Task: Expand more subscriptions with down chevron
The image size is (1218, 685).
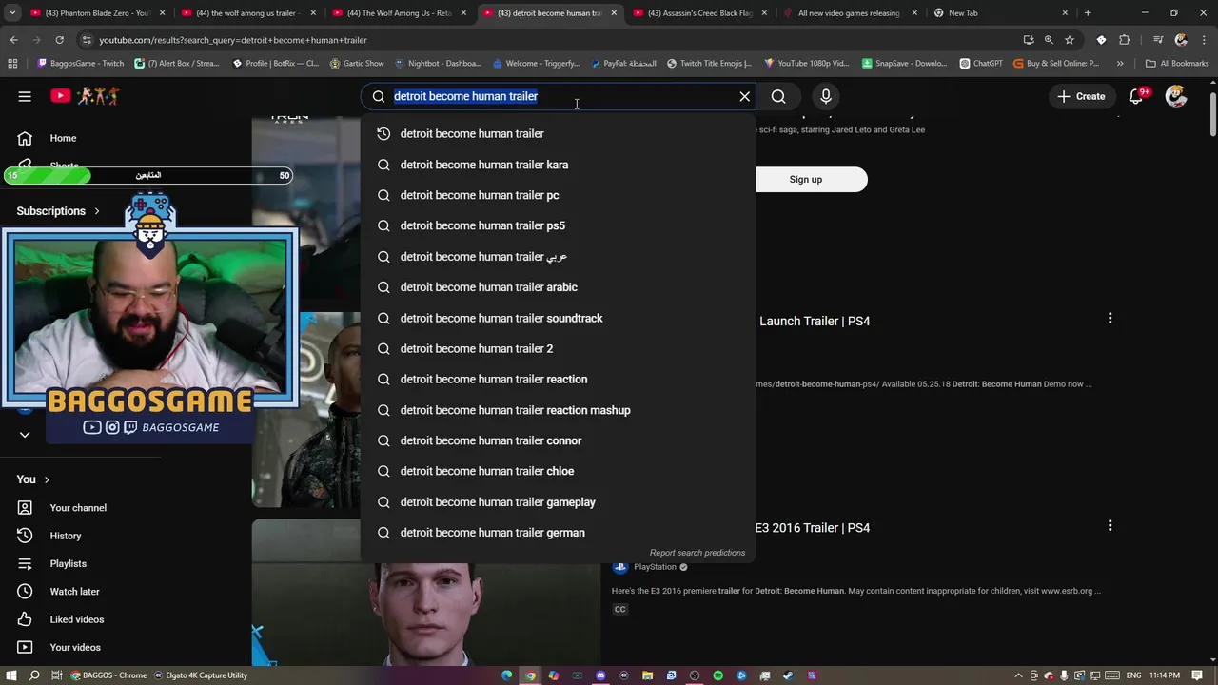Action: (x=25, y=435)
